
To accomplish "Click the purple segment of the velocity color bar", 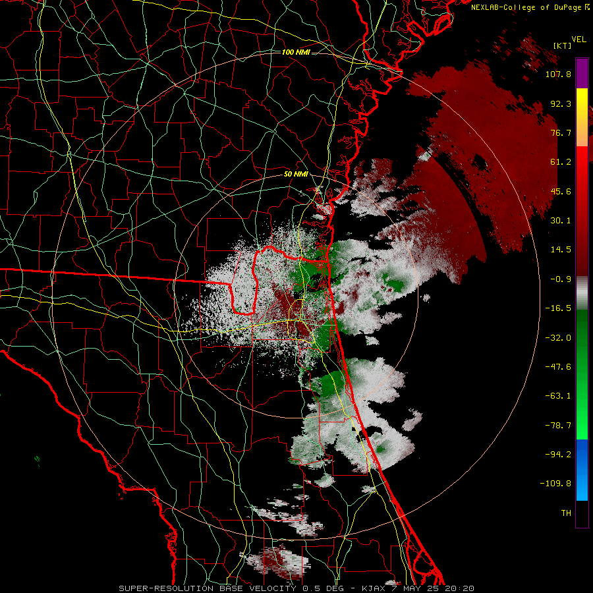I will click(582, 73).
